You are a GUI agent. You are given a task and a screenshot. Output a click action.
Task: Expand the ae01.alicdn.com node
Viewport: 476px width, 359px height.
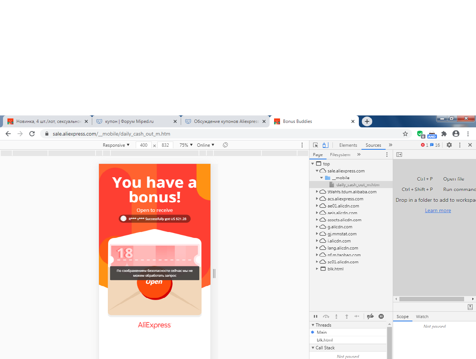[317, 206]
